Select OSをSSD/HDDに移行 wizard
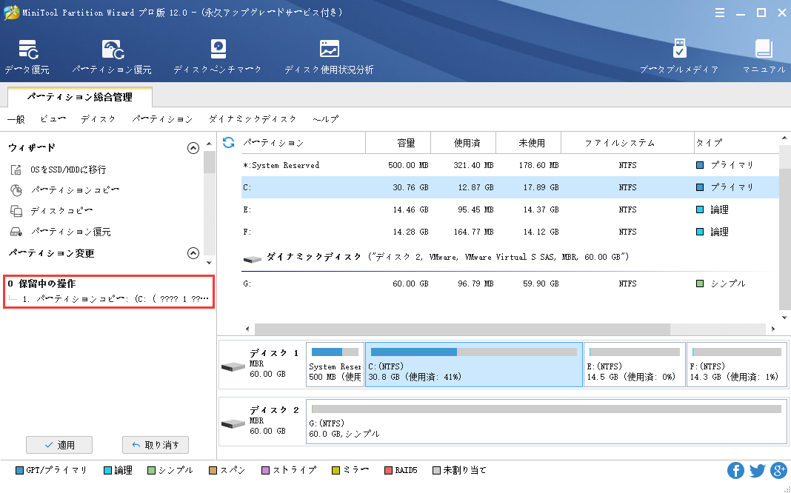This screenshot has height=493, width=791. 68,170
